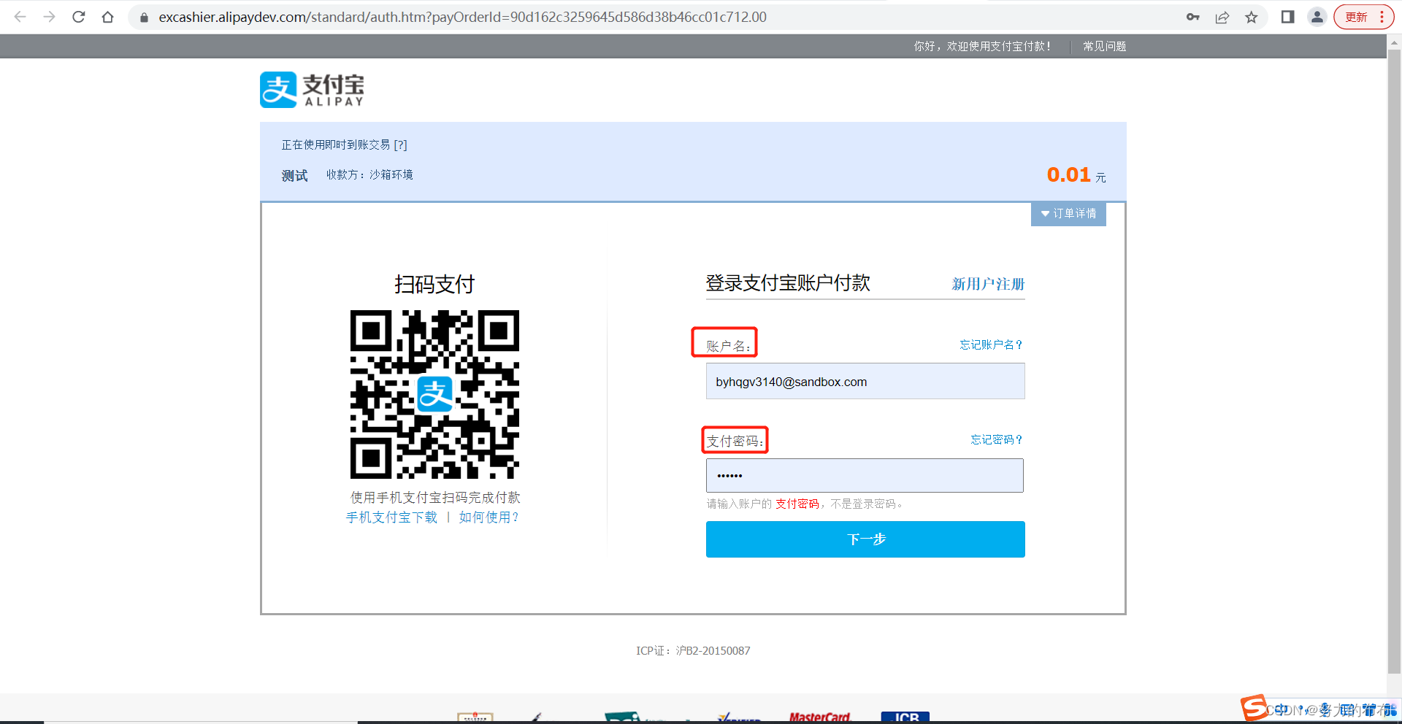Click the Sogou input method S icon
Viewport: 1402px width, 724px height.
1254,707
